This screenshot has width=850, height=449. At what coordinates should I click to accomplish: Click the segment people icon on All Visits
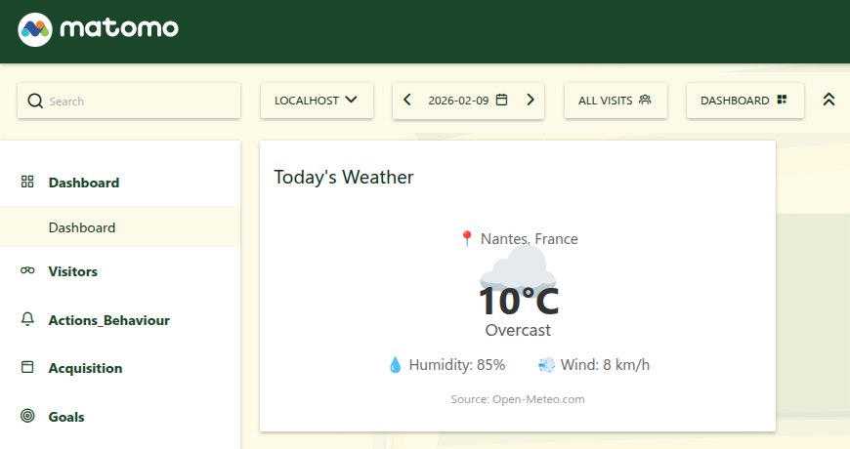tap(645, 100)
